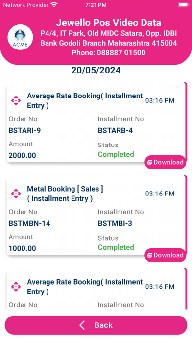Click the pink icon beside Metal Booking title
Screen dimensions: 192x341
[x=16, y=194]
